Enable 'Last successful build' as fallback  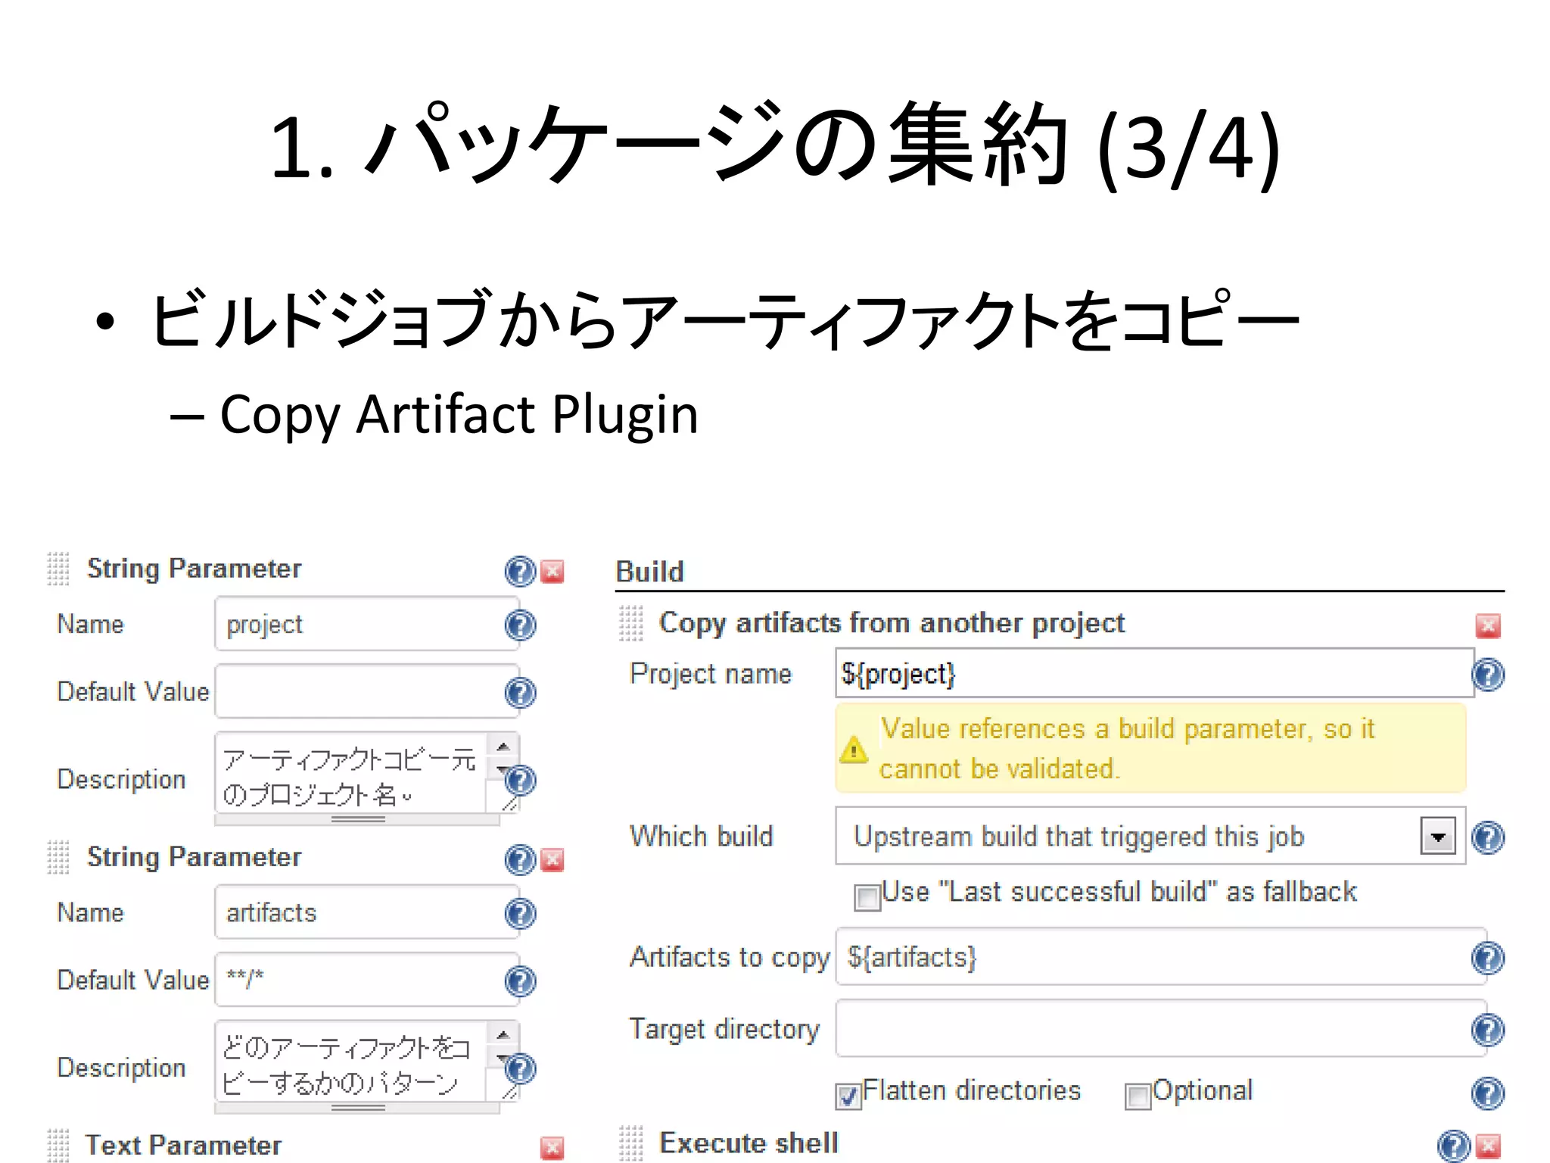coord(867,898)
